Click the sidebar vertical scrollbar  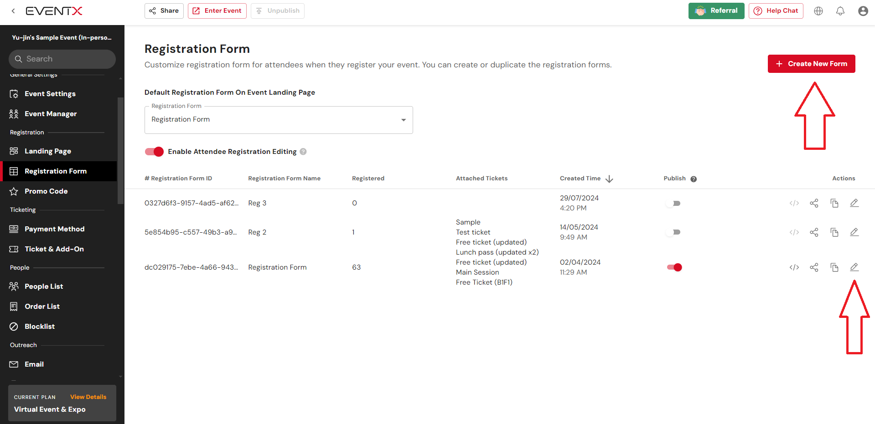coord(120,150)
